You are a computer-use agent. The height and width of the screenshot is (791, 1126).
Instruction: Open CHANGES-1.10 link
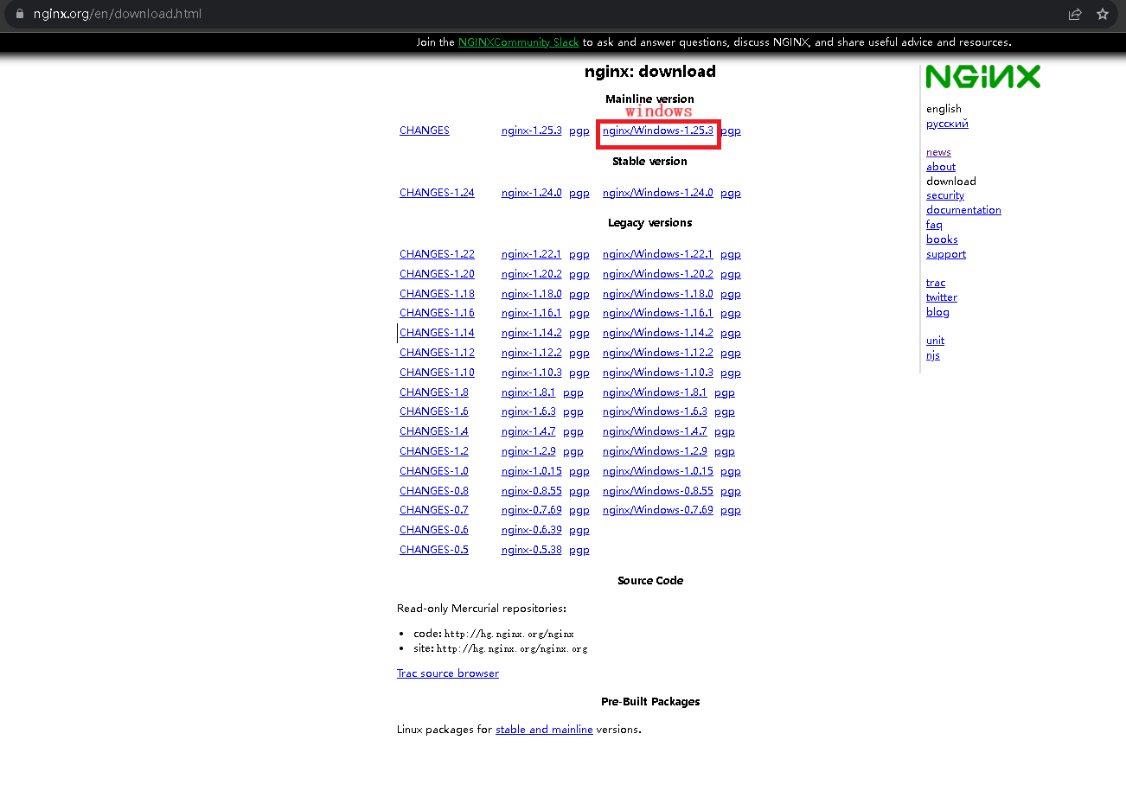pos(437,373)
